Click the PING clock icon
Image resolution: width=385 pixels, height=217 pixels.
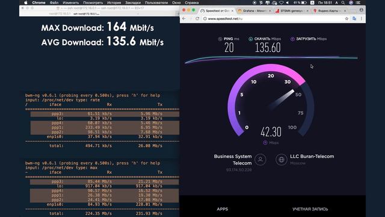tap(220, 39)
